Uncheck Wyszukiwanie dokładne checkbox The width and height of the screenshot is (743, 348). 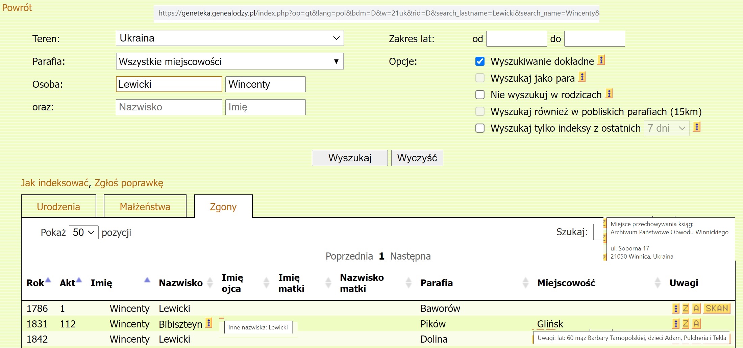pos(480,61)
